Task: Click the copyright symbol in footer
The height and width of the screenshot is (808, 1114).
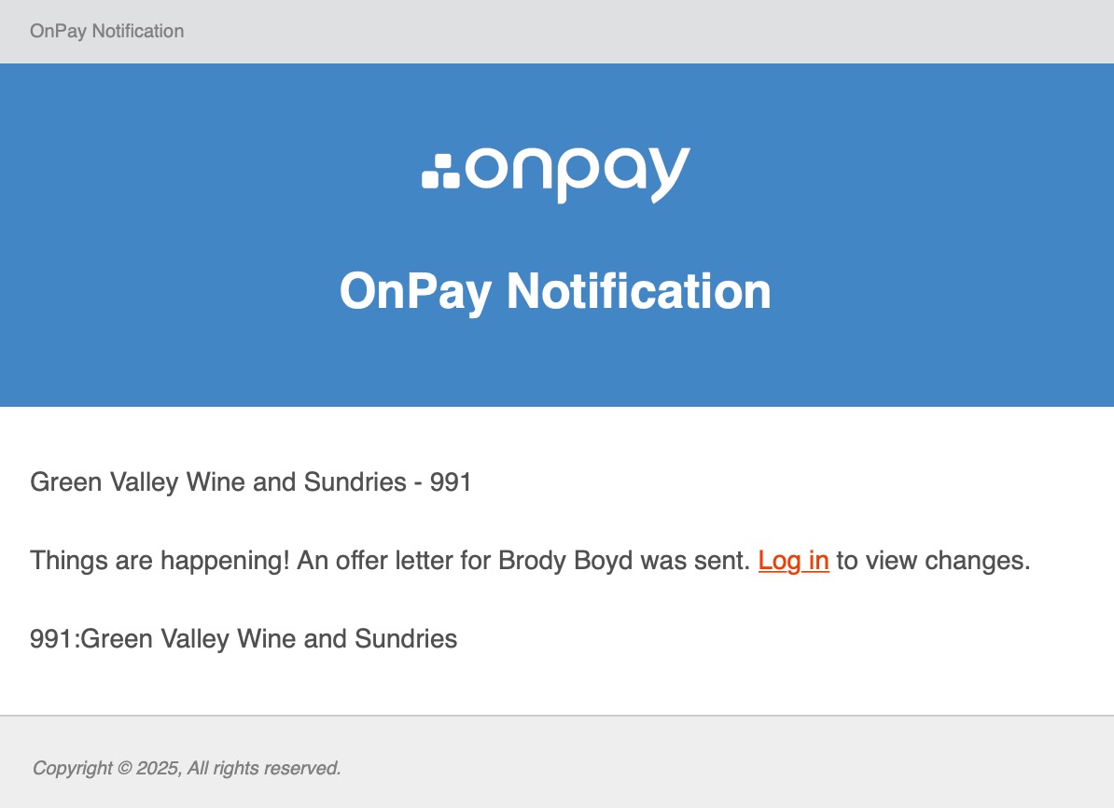Action: (123, 769)
